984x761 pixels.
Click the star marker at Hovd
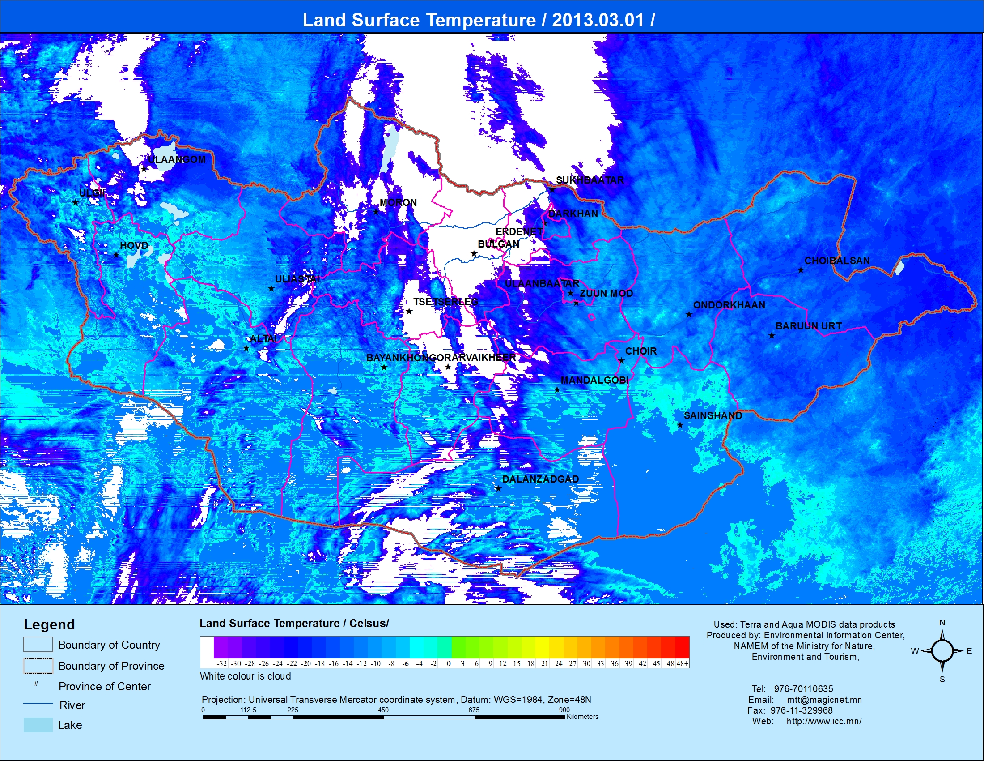click(x=116, y=255)
